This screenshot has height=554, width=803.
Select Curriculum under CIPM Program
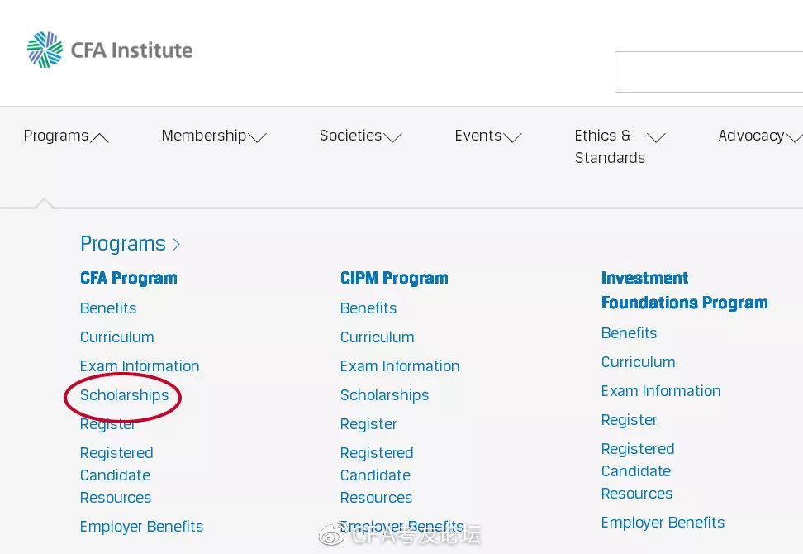tap(377, 337)
